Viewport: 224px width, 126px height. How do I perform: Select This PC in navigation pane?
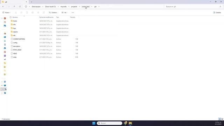(5, 85)
